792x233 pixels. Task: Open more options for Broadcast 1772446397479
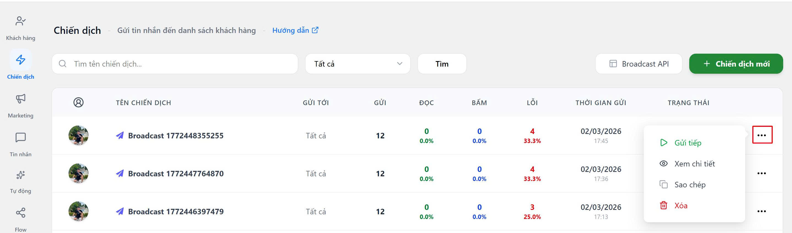(x=761, y=211)
